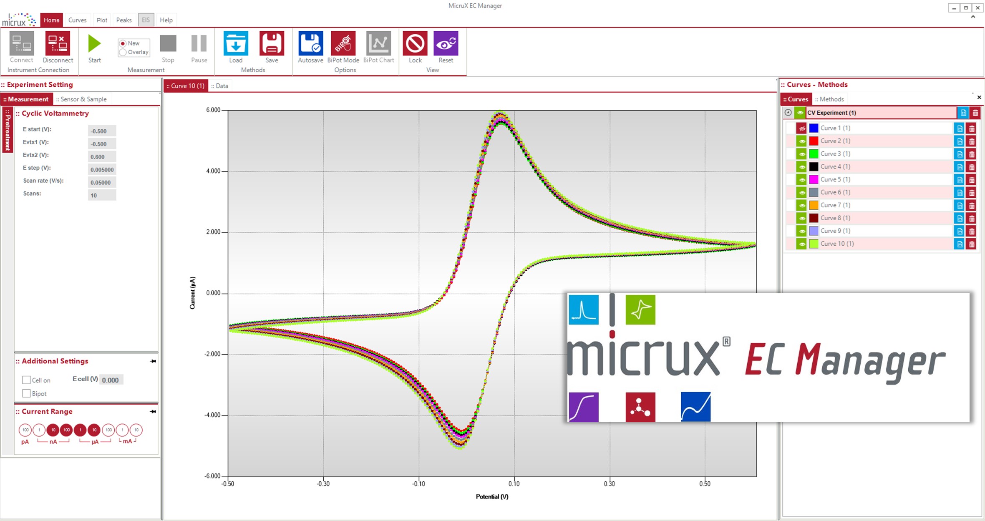Open the Load methods icon

(236, 43)
